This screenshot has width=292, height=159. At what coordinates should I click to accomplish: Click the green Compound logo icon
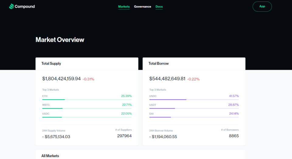(11, 6)
